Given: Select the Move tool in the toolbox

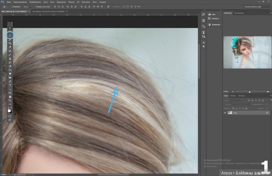Looking at the screenshot, I should (10, 28).
